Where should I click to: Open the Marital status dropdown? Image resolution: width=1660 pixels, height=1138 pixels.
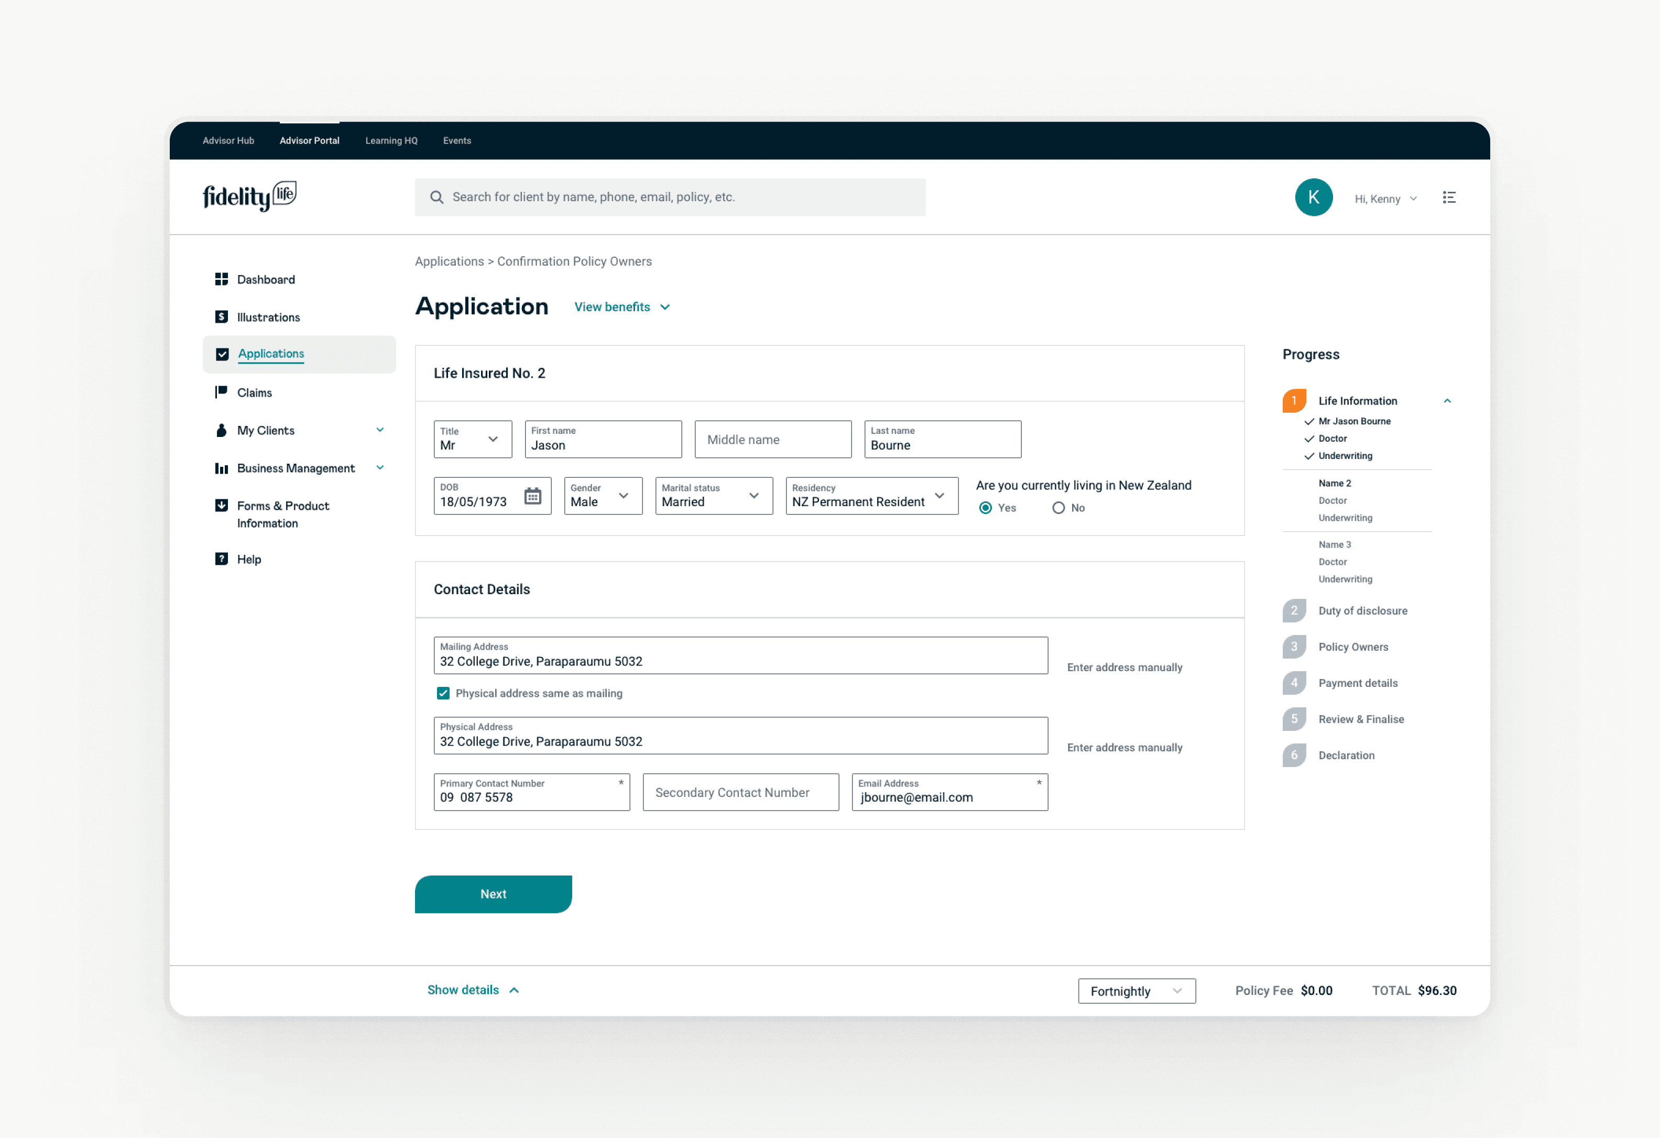(755, 495)
